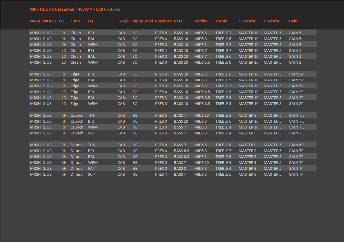Click the CAB/DI column header
This screenshot has height=242, width=344.
click(x=124, y=21)
